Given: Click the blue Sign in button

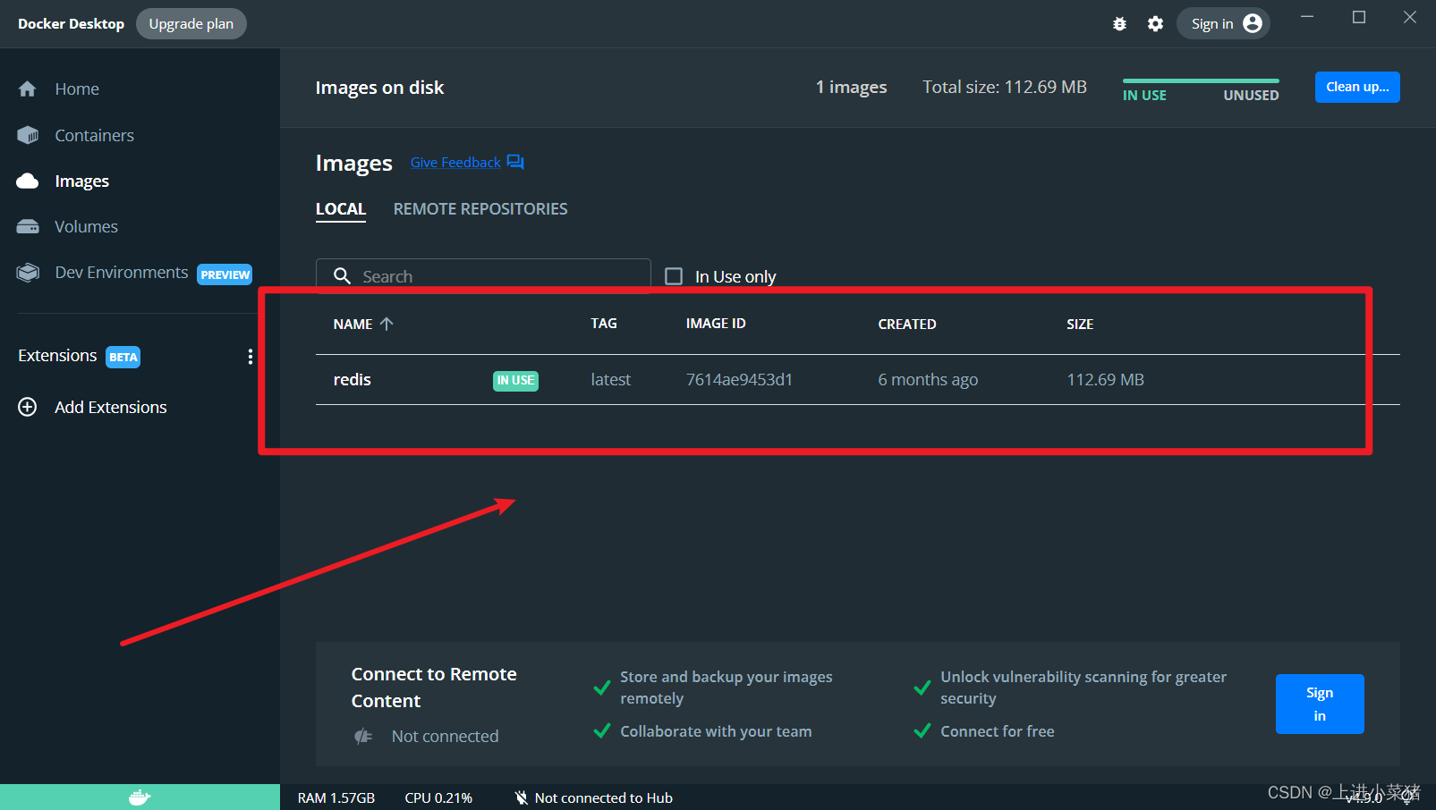Looking at the screenshot, I should 1320,704.
